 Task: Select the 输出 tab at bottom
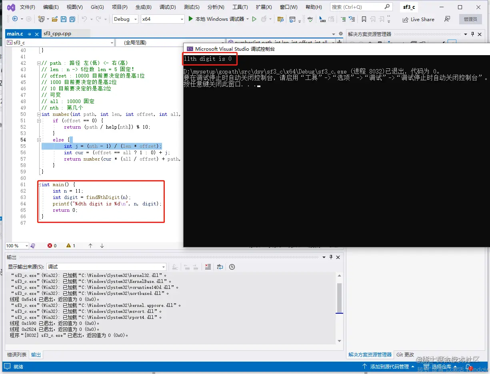(x=36, y=354)
